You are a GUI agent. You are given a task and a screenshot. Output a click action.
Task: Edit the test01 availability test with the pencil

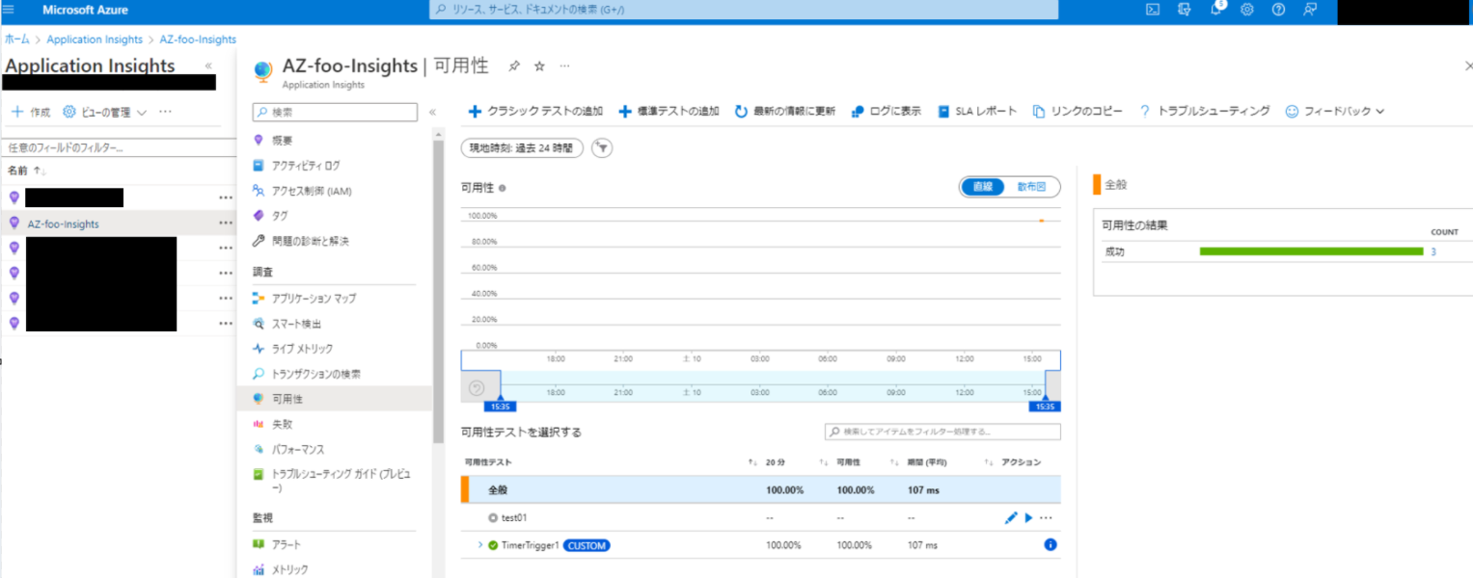point(1011,517)
